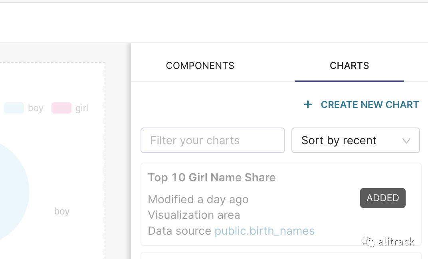
Task: Select the Top 10 Girl Name Share card title
Action: coord(212,177)
